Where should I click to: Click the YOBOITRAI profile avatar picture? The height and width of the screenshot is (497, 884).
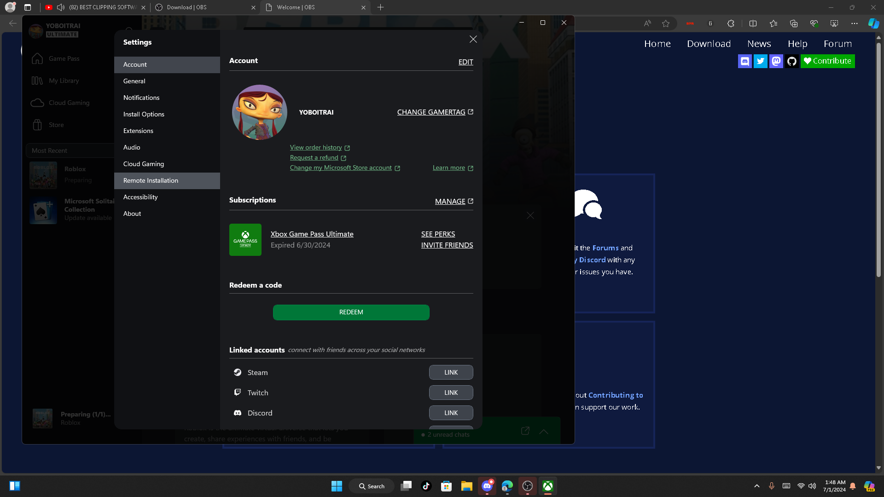pos(260,112)
